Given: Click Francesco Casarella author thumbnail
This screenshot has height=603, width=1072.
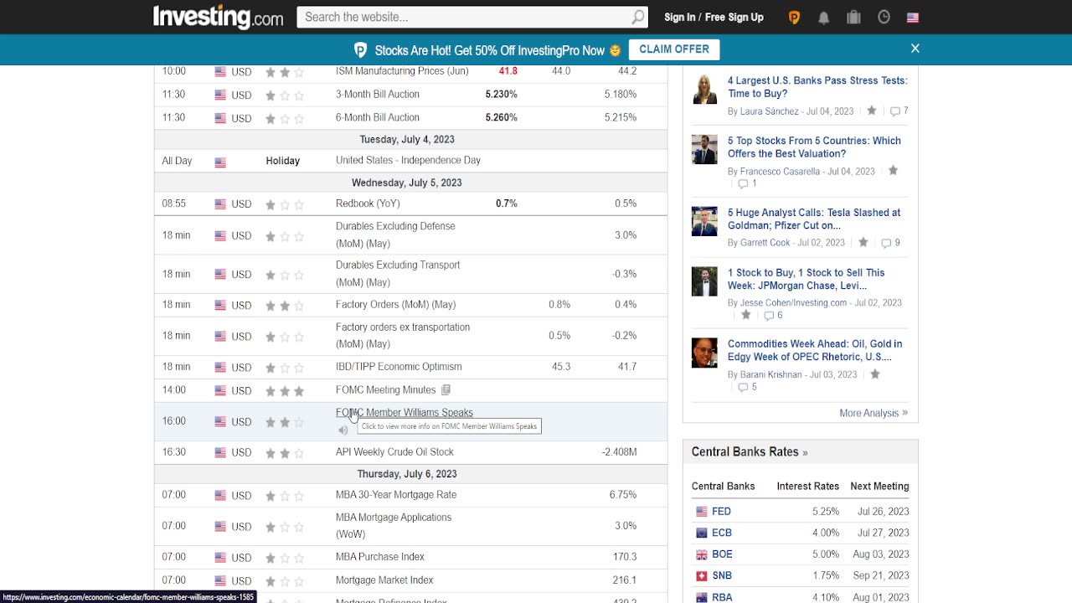Looking at the screenshot, I should (704, 150).
